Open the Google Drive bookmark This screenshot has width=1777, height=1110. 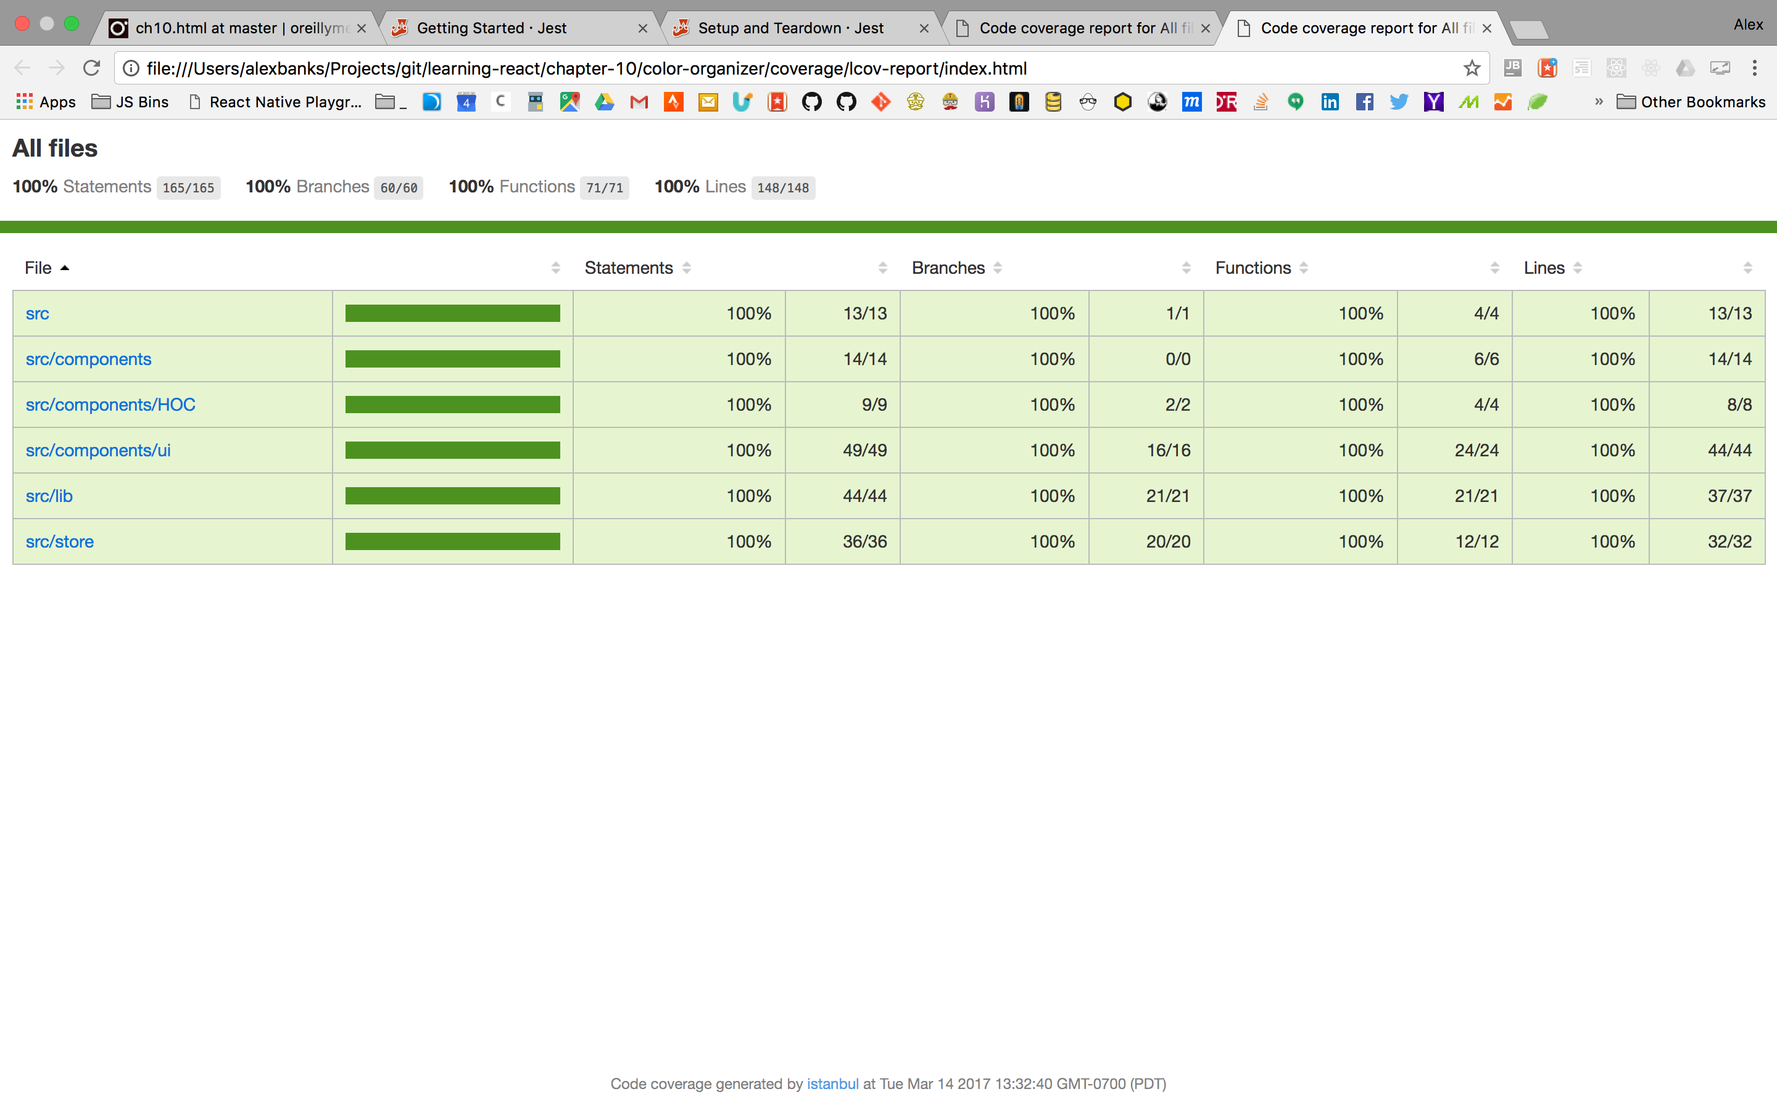(x=604, y=102)
